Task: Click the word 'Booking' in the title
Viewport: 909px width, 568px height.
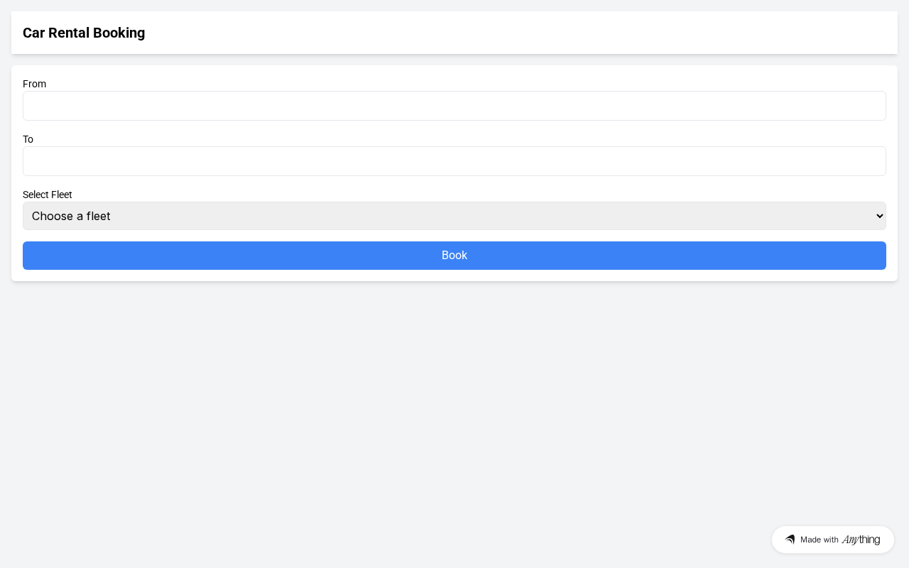Action: tap(119, 33)
